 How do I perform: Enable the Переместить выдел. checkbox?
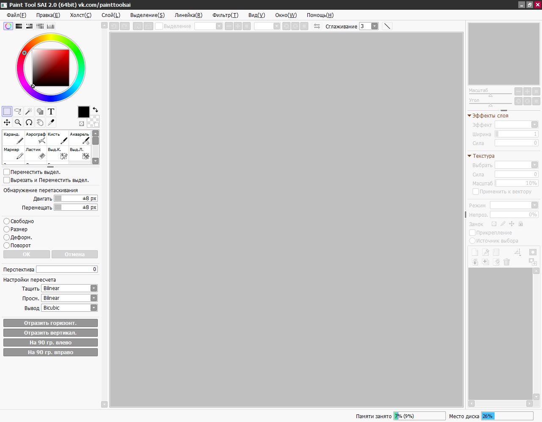tap(7, 172)
